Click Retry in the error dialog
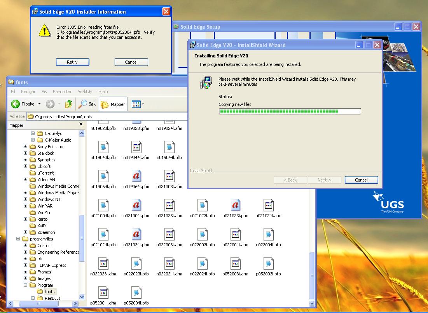 point(72,62)
